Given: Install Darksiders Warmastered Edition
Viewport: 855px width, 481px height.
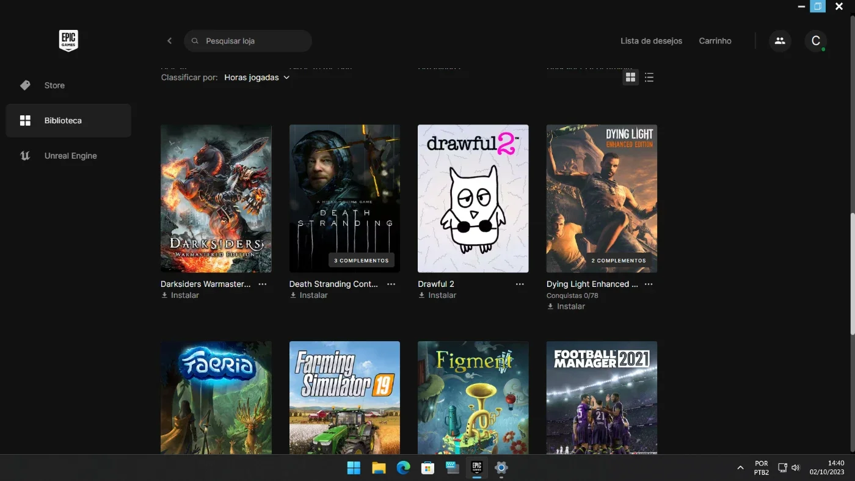Looking at the screenshot, I should tap(180, 295).
